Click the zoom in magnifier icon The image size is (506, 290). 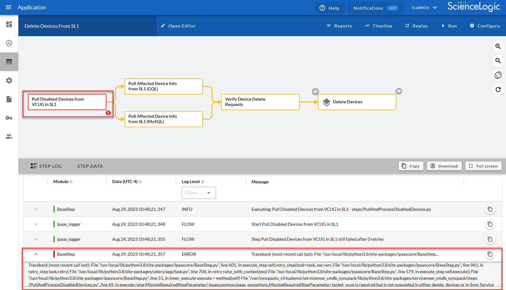(x=498, y=46)
